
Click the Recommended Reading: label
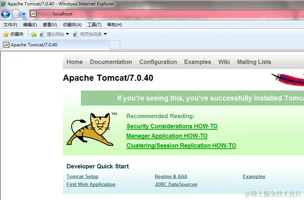click(x=160, y=116)
